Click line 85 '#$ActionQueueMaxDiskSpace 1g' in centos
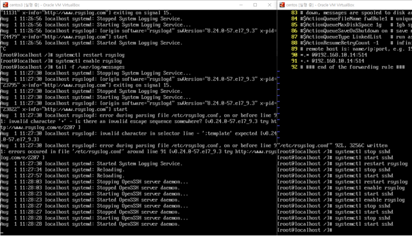Image resolution: width=412 pixels, height=238 pixels. point(352,25)
